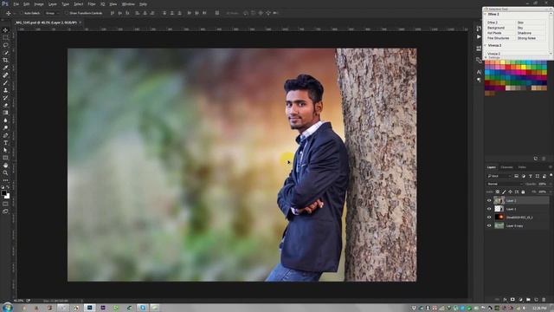
Task: Toggle lock image pixels brush icon
Action: point(504,192)
